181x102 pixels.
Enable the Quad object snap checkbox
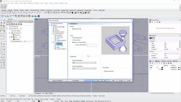[x=35, y=99]
